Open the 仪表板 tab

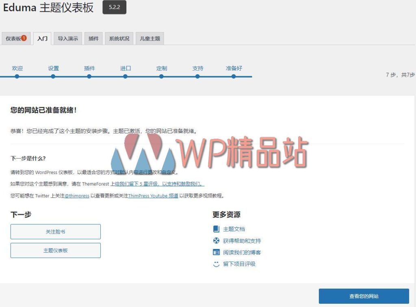point(13,39)
